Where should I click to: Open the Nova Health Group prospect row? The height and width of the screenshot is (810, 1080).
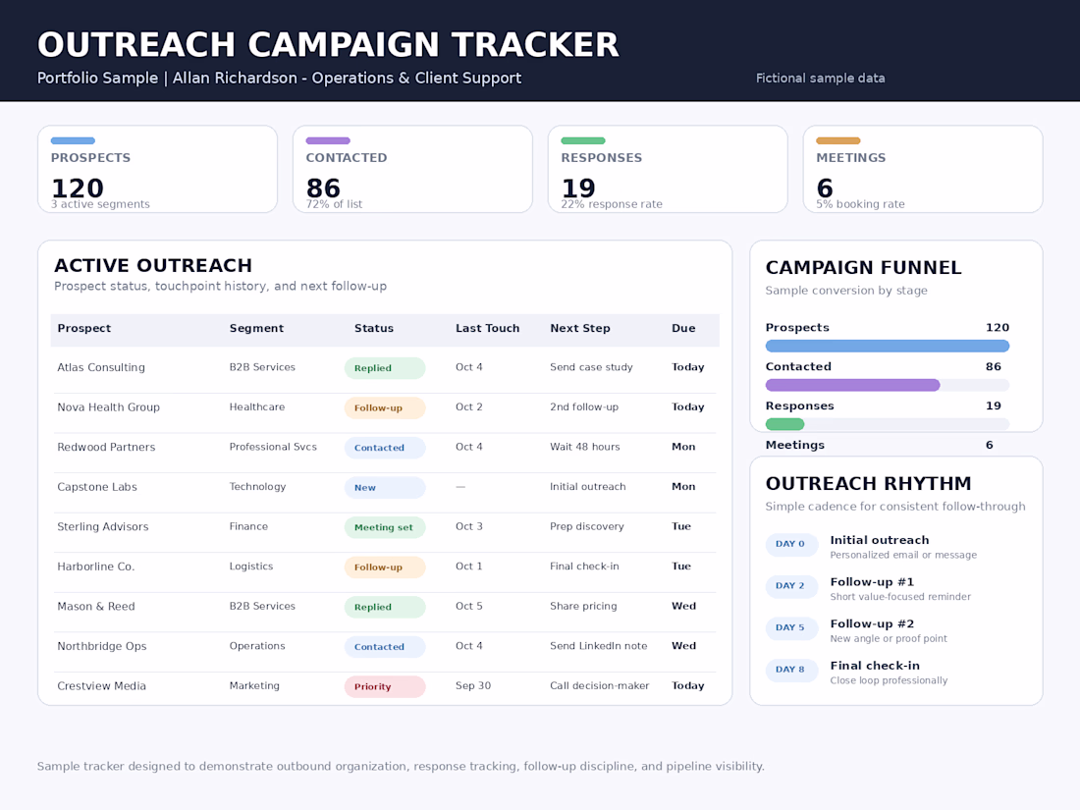(384, 407)
